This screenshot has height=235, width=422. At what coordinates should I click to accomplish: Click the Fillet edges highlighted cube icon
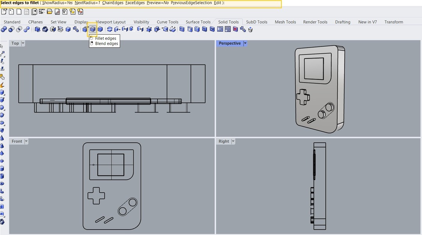coord(93,29)
